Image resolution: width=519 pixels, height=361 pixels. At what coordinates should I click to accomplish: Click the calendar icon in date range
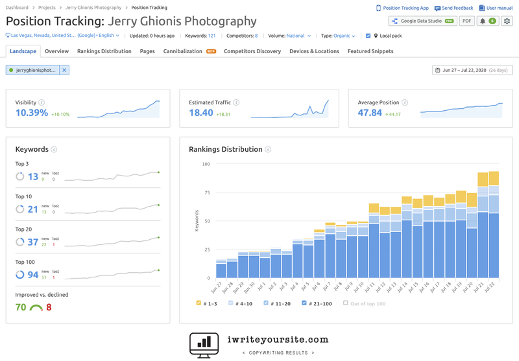pyautogui.click(x=437, y=70)
